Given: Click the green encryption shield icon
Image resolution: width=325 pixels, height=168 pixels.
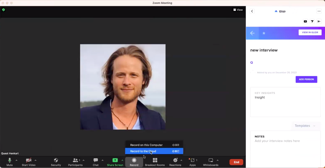Looking at the screenshot, I should point(4,10).
